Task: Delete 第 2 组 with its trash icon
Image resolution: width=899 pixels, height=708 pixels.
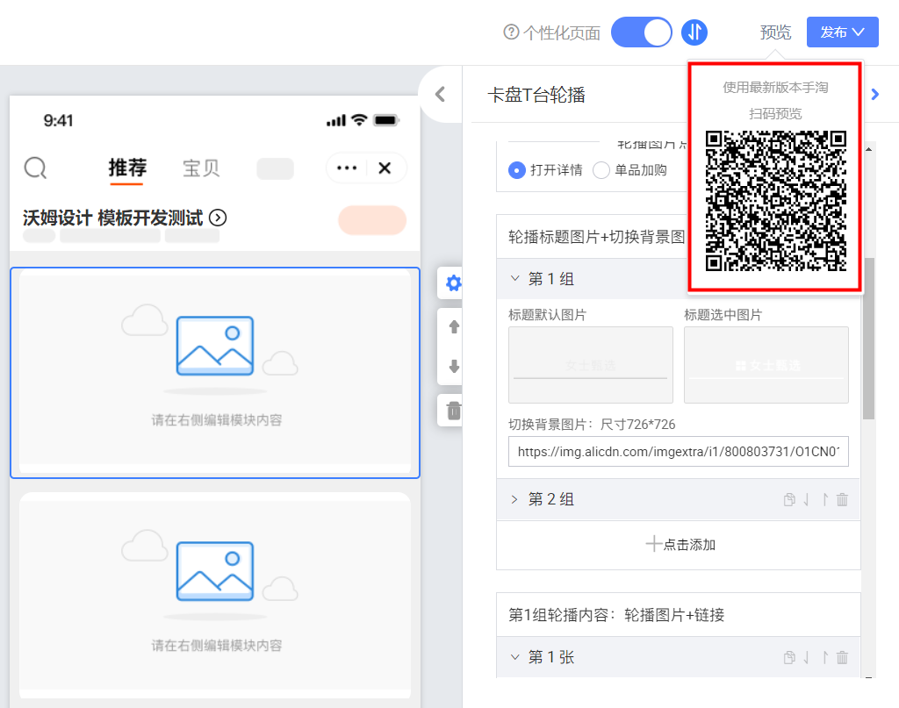Action: (x=842, y=499)
